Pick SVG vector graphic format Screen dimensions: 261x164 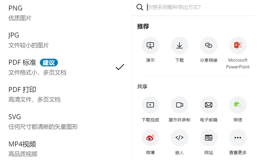pyautogui.click(x=66, y=122)
